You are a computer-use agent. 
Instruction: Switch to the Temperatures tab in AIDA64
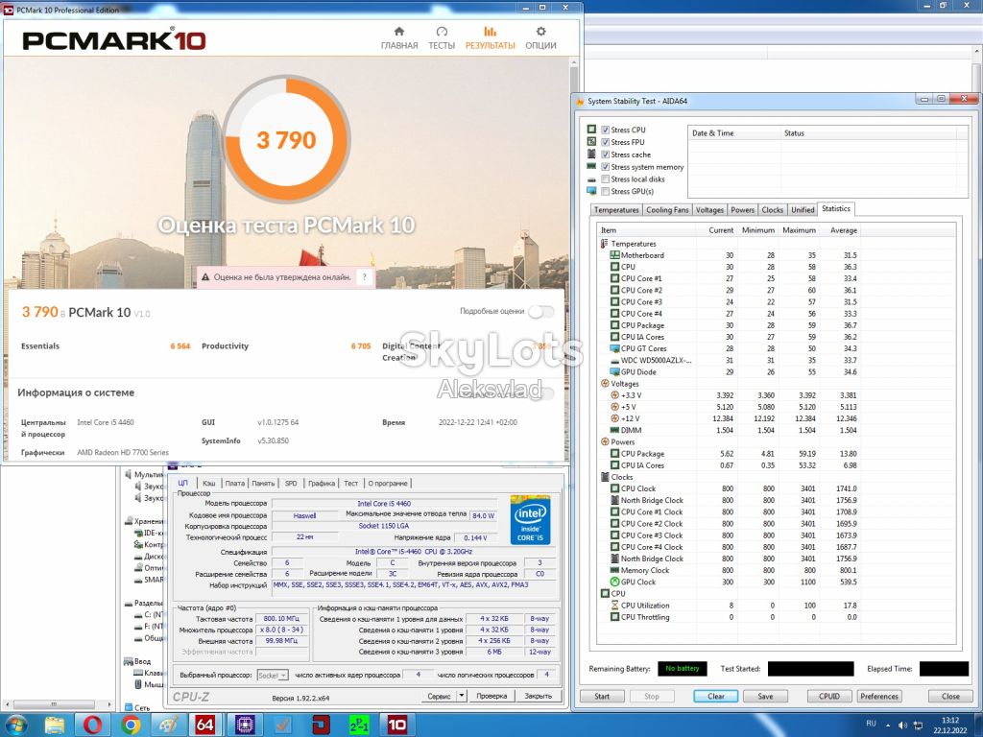[x=616, y=210]
